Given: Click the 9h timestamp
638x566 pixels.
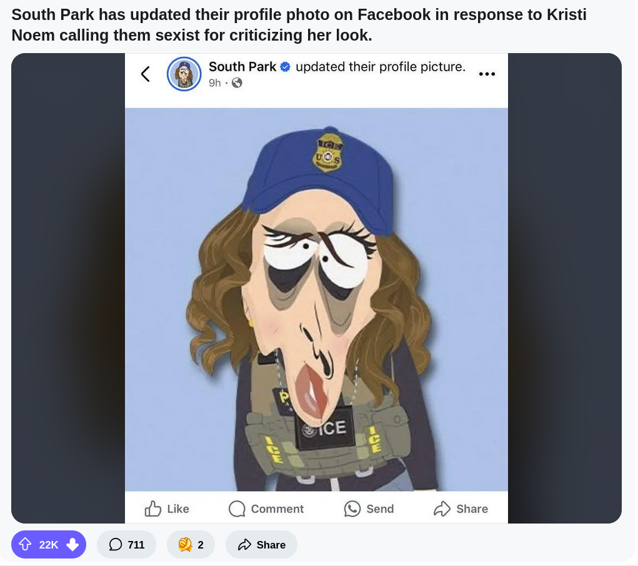Looking at the screenshot, I should click(x=215, y=83).
